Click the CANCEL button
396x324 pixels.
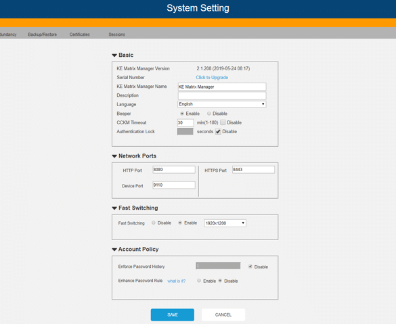tap(223, 315)
